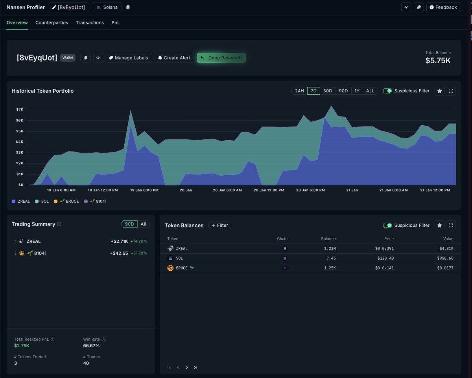Screen dimensions: 472x378
Task: Click star icon in Historical Token Portfolio
Action: [439, 91]
